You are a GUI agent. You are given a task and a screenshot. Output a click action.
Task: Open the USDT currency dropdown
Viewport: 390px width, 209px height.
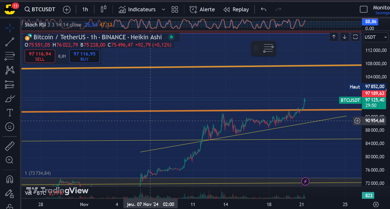pyautogui.click(x=376, y=37)
